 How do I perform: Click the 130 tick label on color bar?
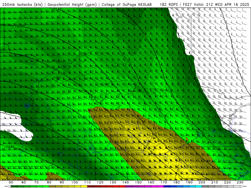point(113,182)
